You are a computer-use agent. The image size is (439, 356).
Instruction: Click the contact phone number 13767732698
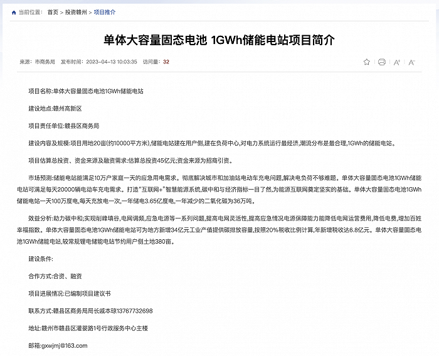tap(130, 311)
